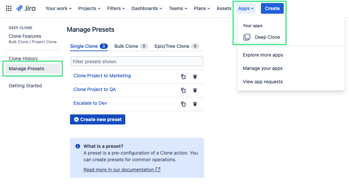This screenshot has width=349, height=184.
Task: Copy the Clone Project to Marketing preset
Action: 183,77
